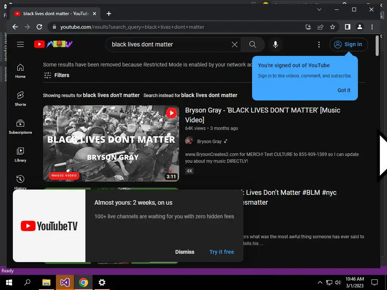This screenshot has height=290, width=387.
Task: View site information lock icon
Action: tap(54, 27)
